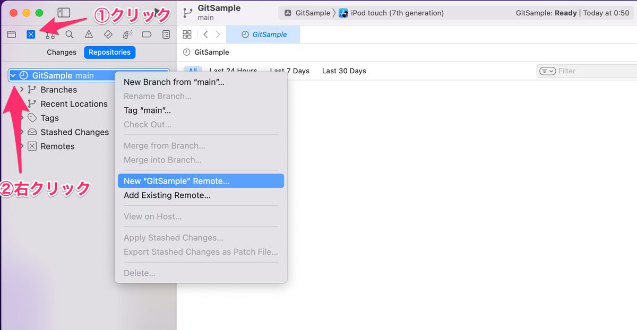Screen dimensions: 637x330
Task: Open the Breakpoint navigator icon
Action: click(147, 34)
